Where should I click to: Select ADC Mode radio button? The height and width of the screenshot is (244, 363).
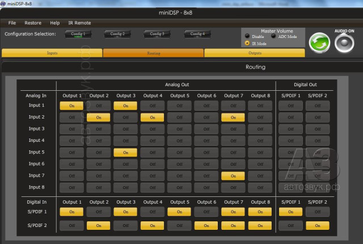[x=273, y=36]
